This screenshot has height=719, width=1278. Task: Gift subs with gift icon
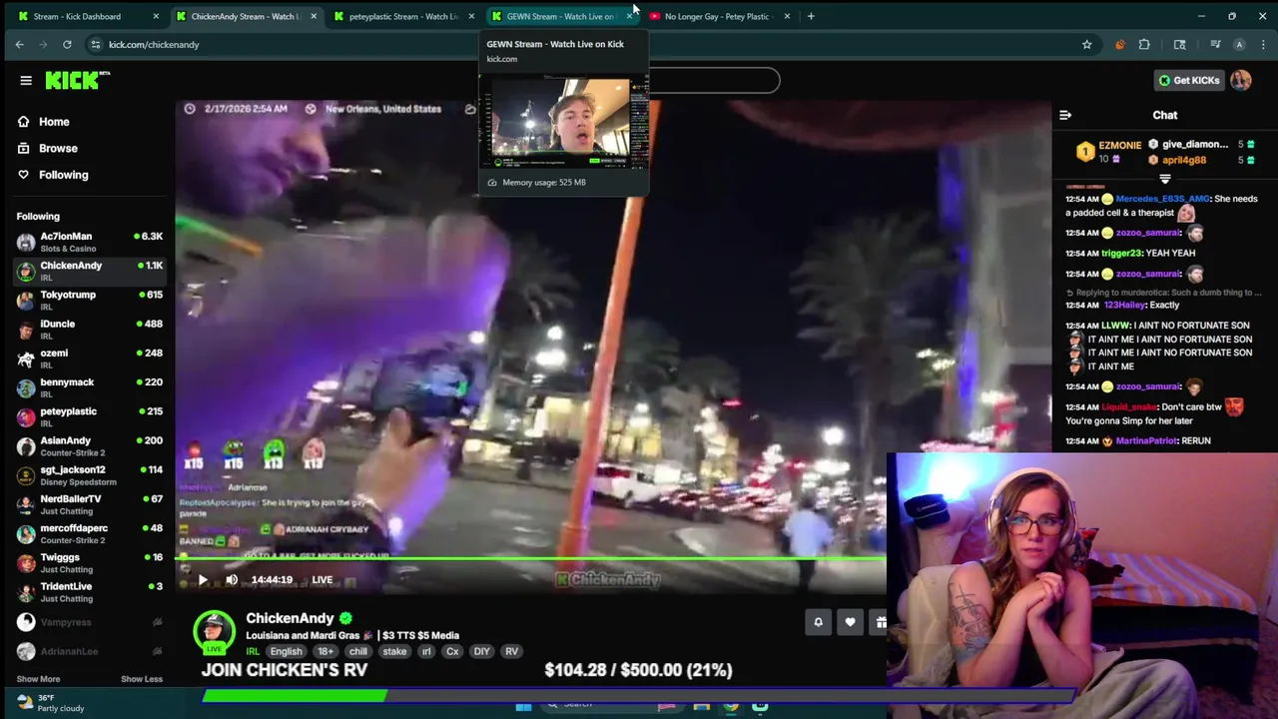pos(880,622)
